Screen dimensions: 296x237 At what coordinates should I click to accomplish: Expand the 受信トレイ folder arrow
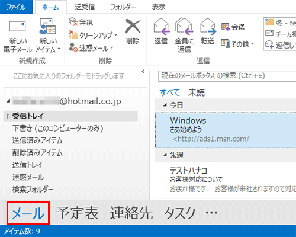point(8,116)
